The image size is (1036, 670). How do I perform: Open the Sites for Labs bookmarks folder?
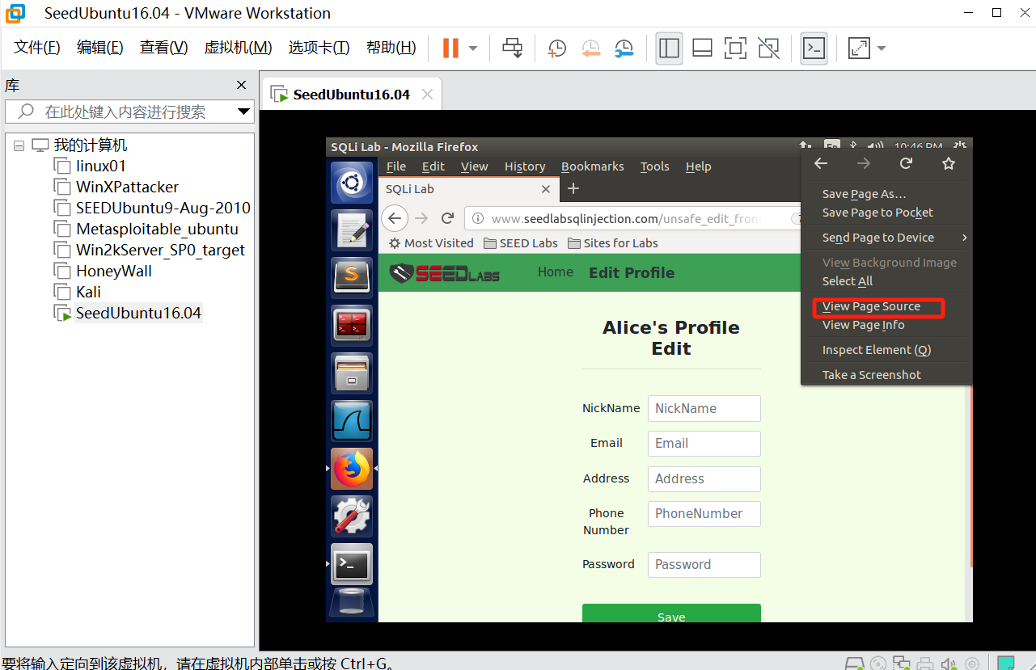pyautogui.click(x=612, y=243)
